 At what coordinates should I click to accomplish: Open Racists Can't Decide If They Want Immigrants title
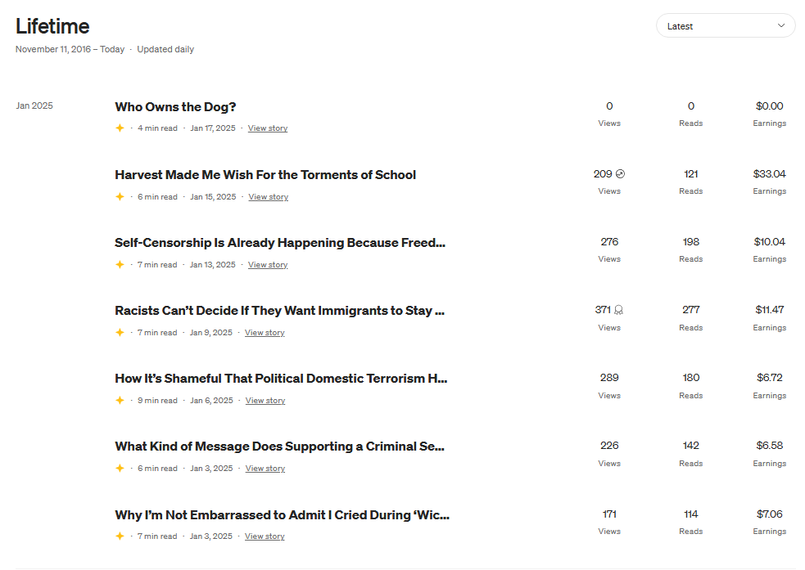[279, 311]
